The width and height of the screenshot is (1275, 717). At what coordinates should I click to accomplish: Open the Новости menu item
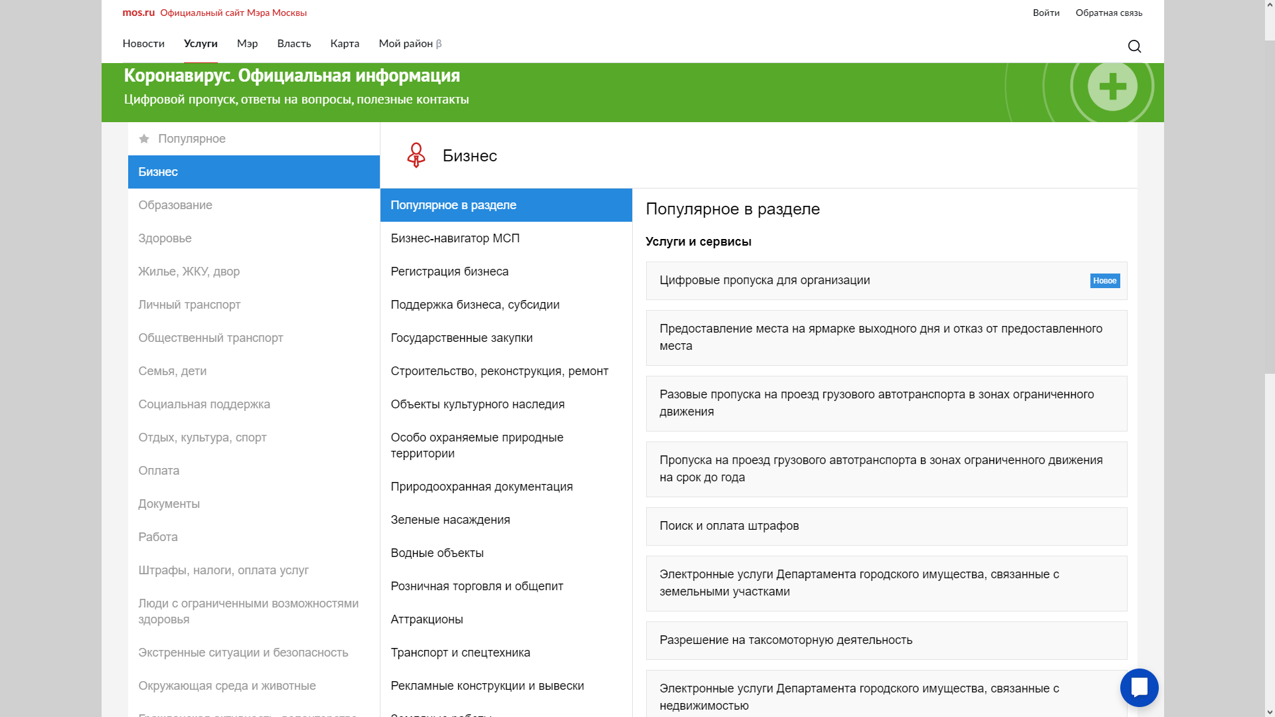coord(143,43)
